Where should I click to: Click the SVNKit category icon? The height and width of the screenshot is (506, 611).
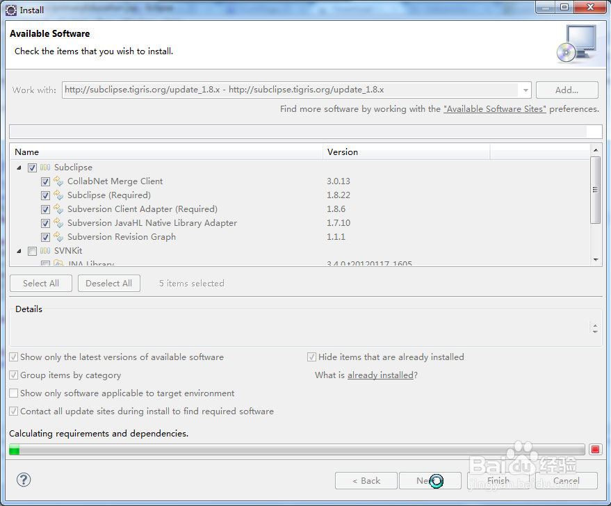click(45, 251)
